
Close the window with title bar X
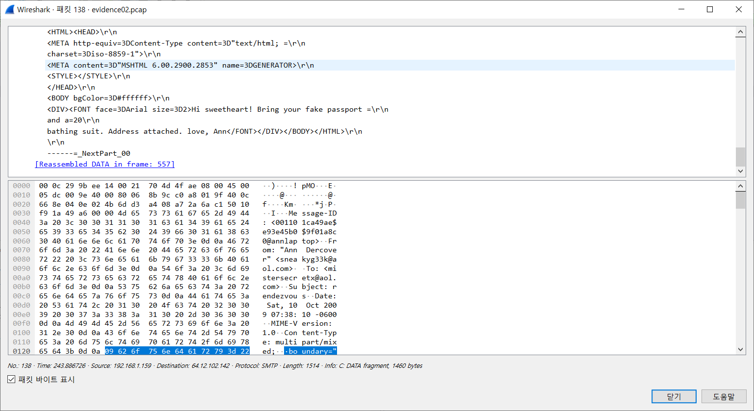(x=739, y=9)
